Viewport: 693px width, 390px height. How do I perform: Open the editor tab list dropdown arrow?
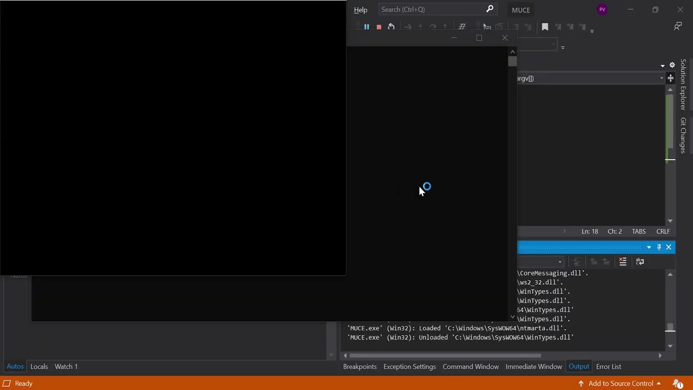click(x=663, y=66)
